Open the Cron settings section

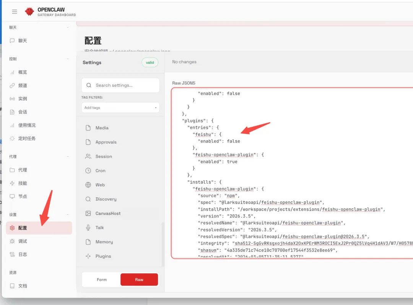[x=120, y=171]
